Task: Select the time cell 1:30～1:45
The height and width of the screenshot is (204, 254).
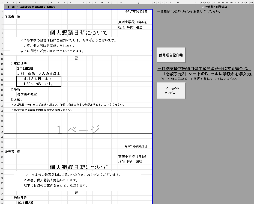Action: click(x=32, y=84)
